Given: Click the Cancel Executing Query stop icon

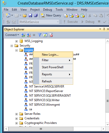Looking at the screenshot, I should 99,22.
